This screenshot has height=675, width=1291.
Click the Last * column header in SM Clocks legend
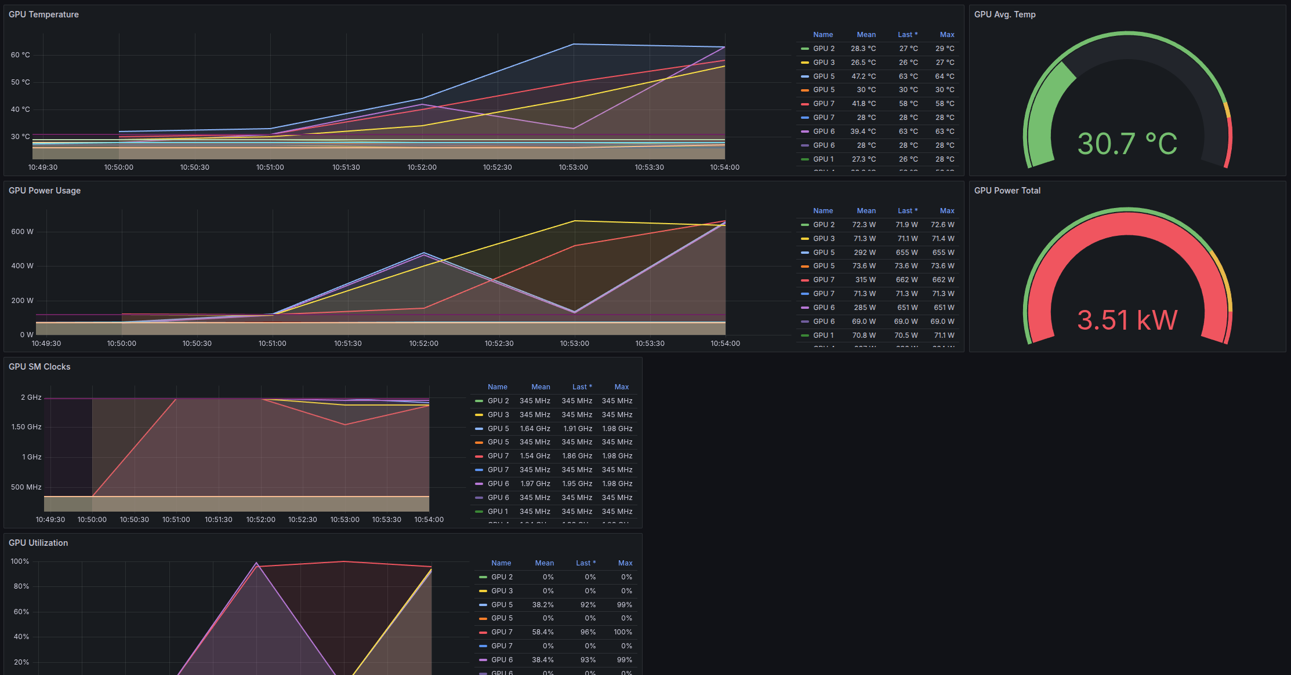pyautogui.click(x=582, y=386)
